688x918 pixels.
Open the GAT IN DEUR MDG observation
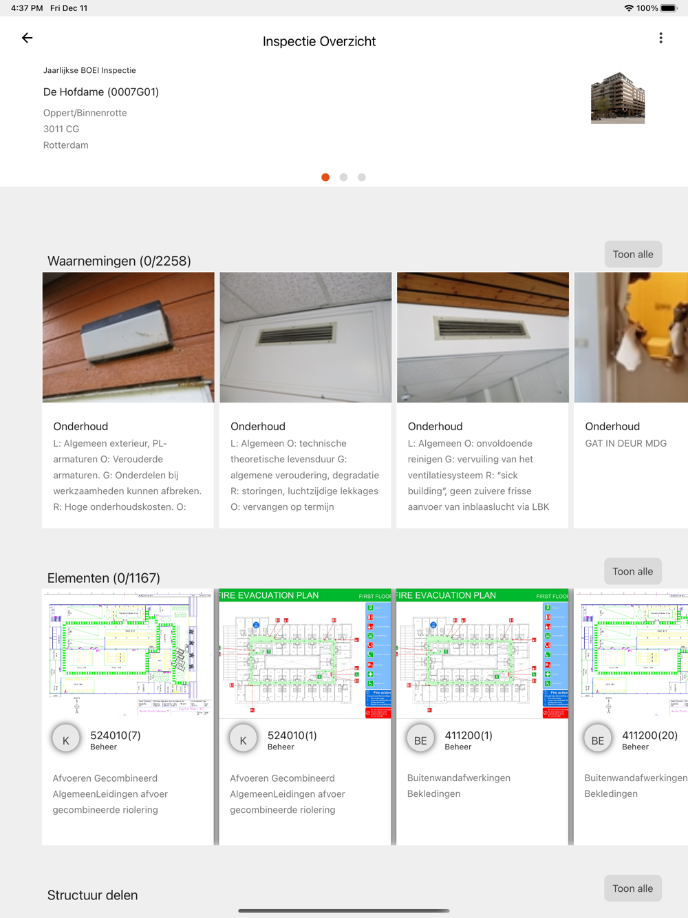631,401
